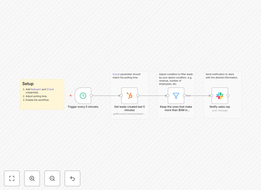Select the blue filter funnel node
The width and height of the screenshot is (261, 190).
click(x=176, y=96)
